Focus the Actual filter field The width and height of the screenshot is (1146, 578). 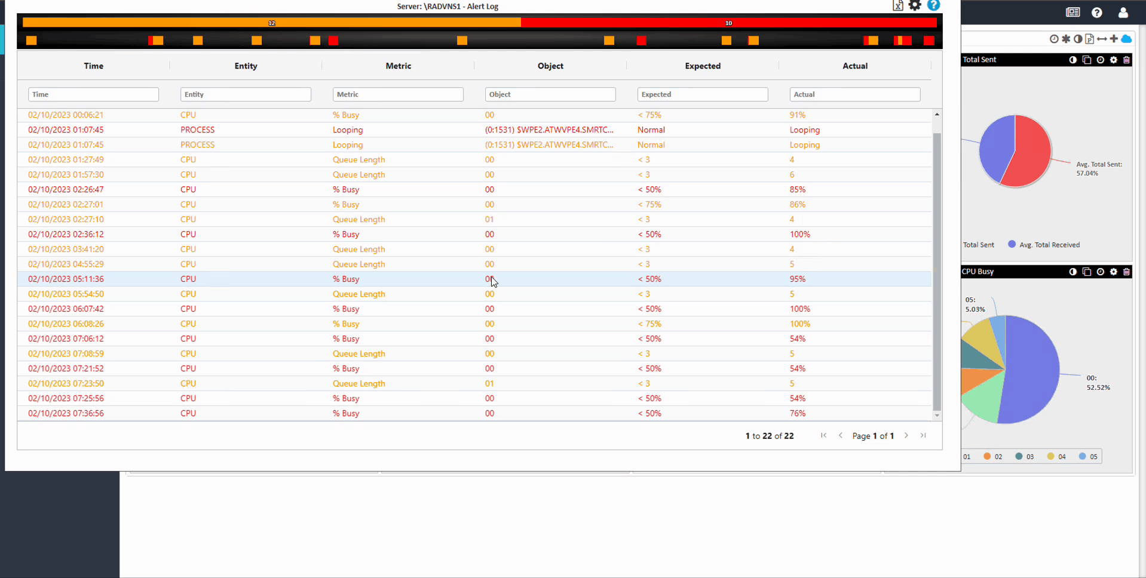coord(855,94)
